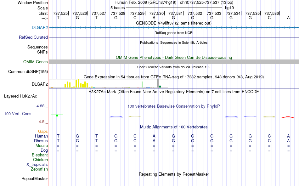The width and height of the screenshot is (299, 186).
Task: Select the Sequences track label
Action: point(37,47)
